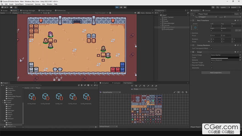Select EventSystem in Hierarchy
The width and height of the screenshot is (242, 136).
click(168, 29)
